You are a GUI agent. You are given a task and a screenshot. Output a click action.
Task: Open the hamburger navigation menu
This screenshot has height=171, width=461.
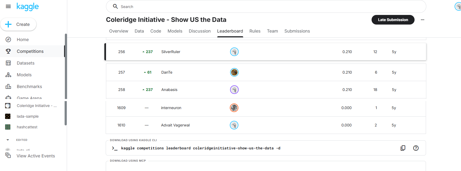tap(8, 6)
